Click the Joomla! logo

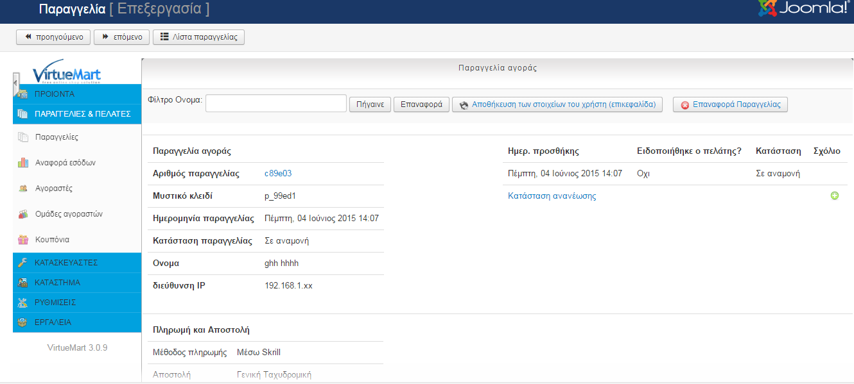804,8
